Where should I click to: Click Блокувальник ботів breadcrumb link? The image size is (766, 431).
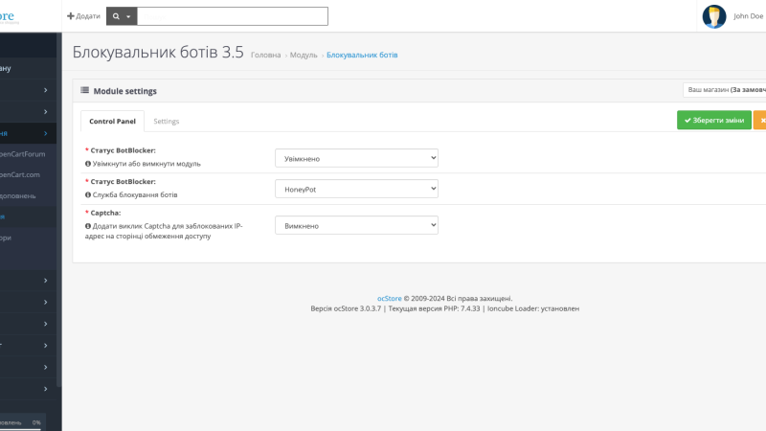362,56
